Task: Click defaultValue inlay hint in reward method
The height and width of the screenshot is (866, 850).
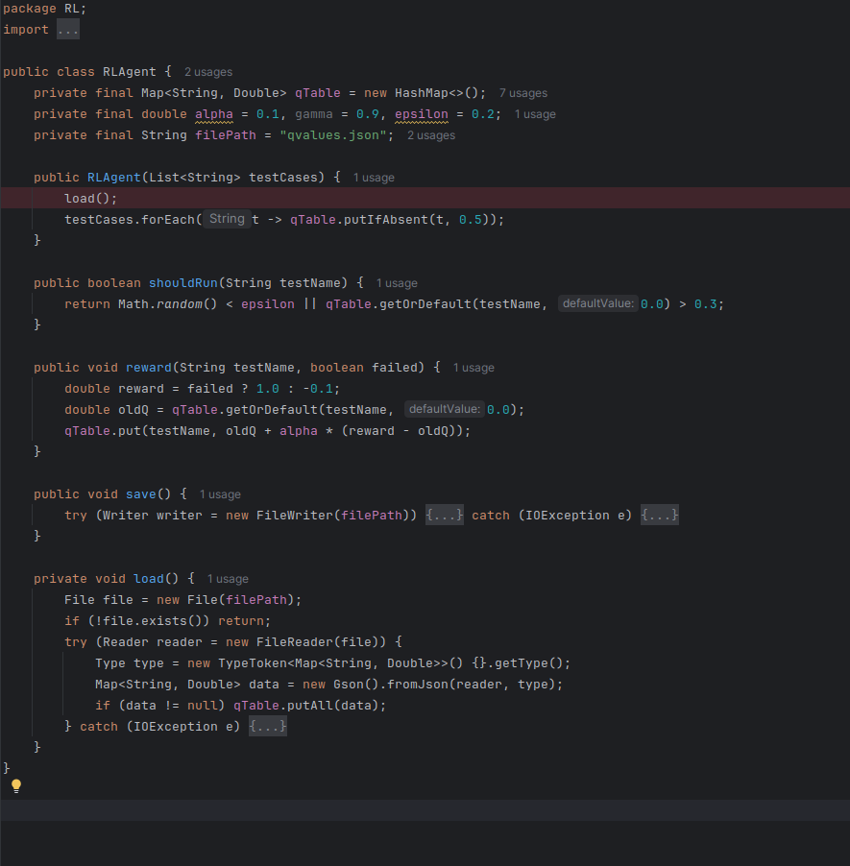Action: click(444, 409)
